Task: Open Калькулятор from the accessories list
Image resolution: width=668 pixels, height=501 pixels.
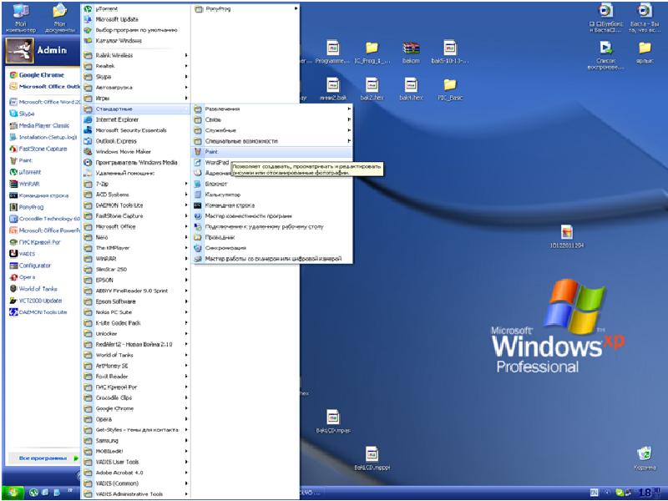Action: pyautogui.click(x=220, y=194)
